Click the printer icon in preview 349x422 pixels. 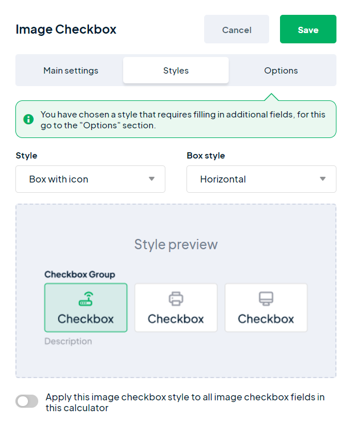pos(176,299)
